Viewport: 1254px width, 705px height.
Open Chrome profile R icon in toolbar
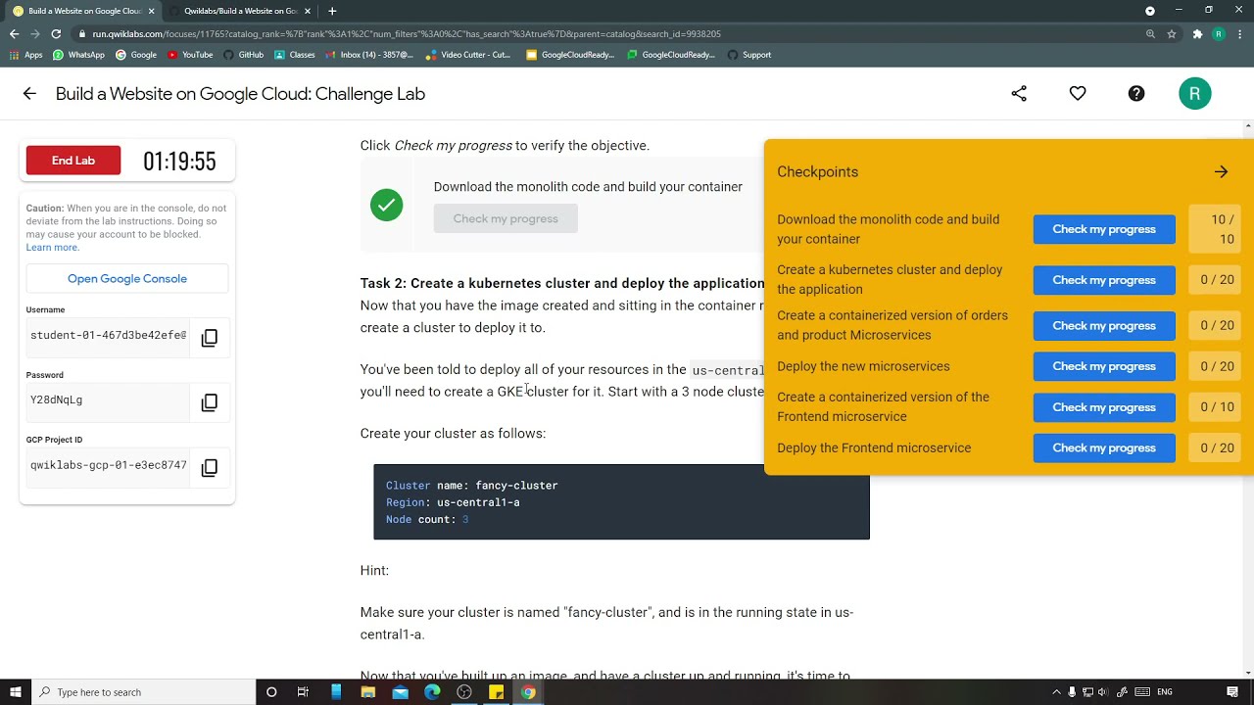[x=1219, y=34]
